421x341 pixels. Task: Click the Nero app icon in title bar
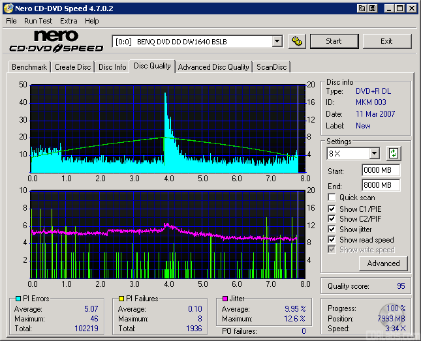[7, 8]
